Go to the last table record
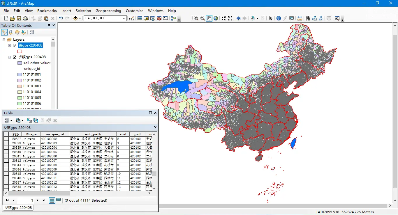This screenshot has height=215, width=398. click(44, 200)
